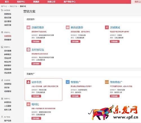Image resolution: width=141 pixels, height=123 pixels.
Task: Click 立即创建 under 店铺优惠券
Action: [36, 42]
